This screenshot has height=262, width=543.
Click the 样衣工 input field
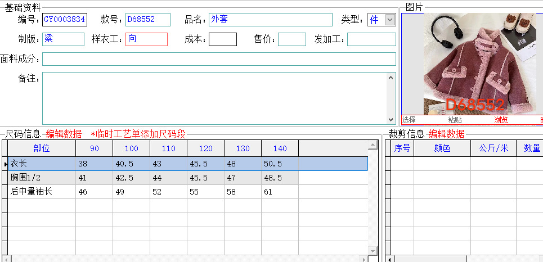point(146,39)
